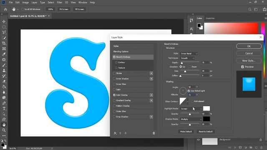Go to Home screen icon

(5, 9)
